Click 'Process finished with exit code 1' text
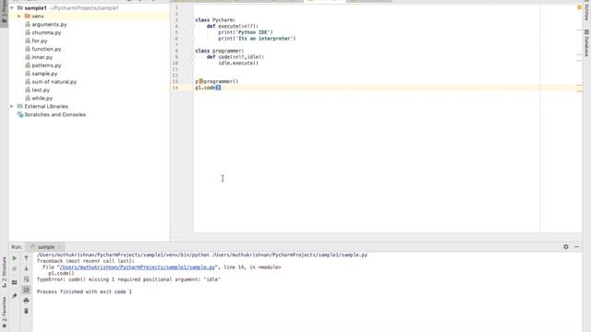Image resolution: width=591 pixels, height=332 pixels. point(84,291)
